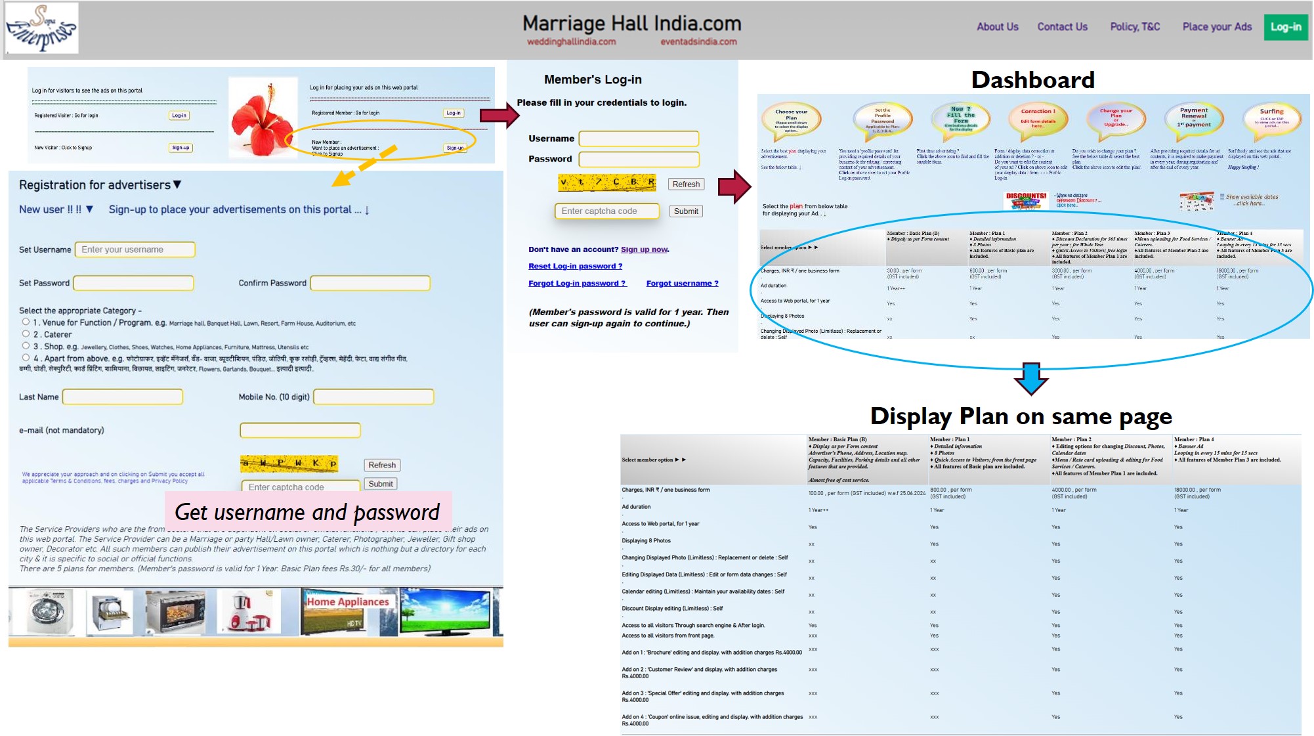Click the red hibiscus flower image
This screenshot has width=1314, height=736.
[262, 119]
